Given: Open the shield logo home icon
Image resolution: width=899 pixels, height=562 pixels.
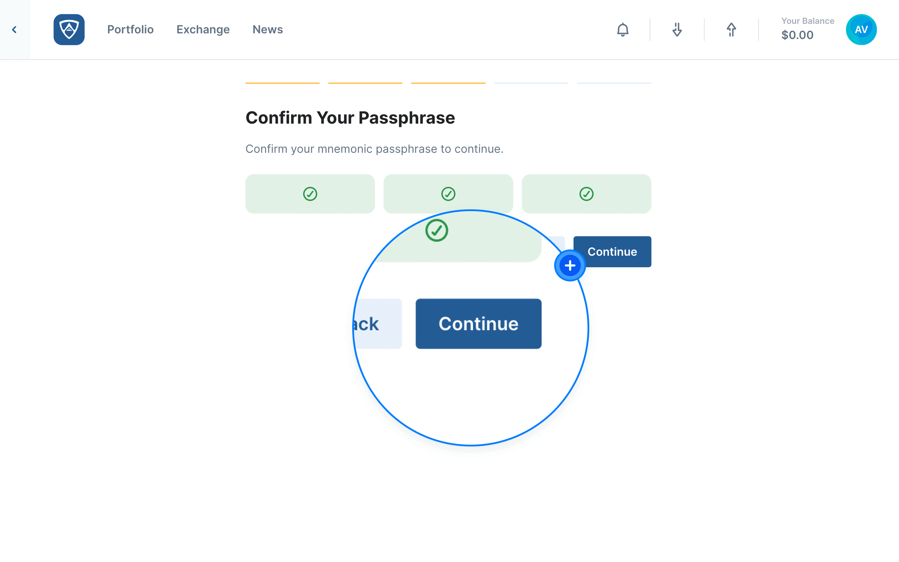Looking at the screenshot, I should click(69, 30).
